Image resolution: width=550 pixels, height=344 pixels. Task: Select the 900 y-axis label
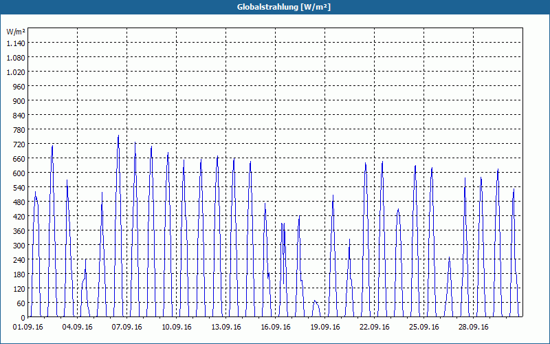point(19,100)
